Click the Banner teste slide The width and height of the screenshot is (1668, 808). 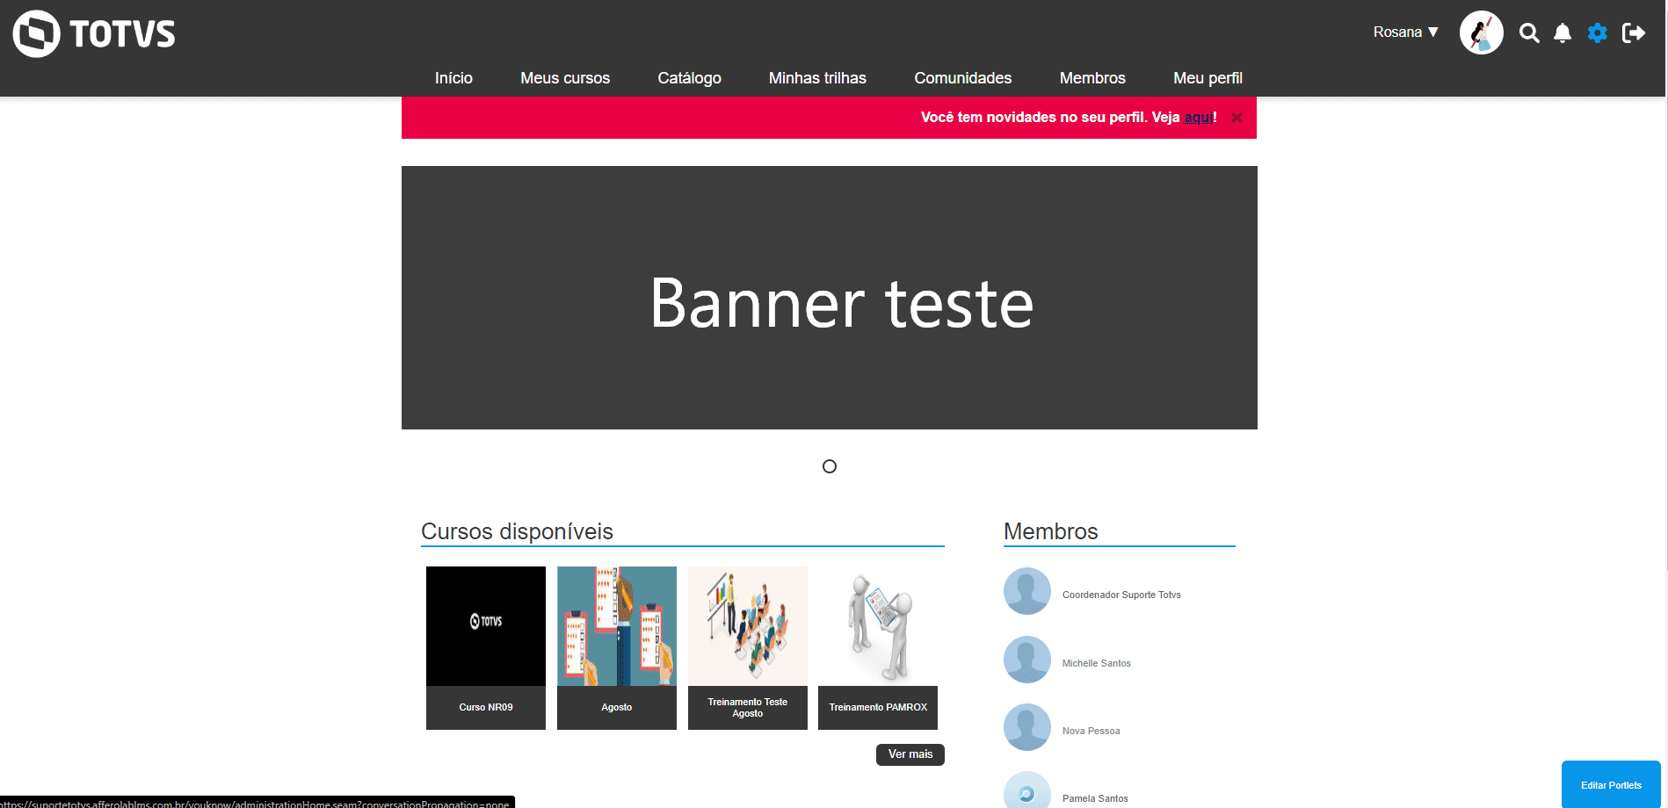830,298
